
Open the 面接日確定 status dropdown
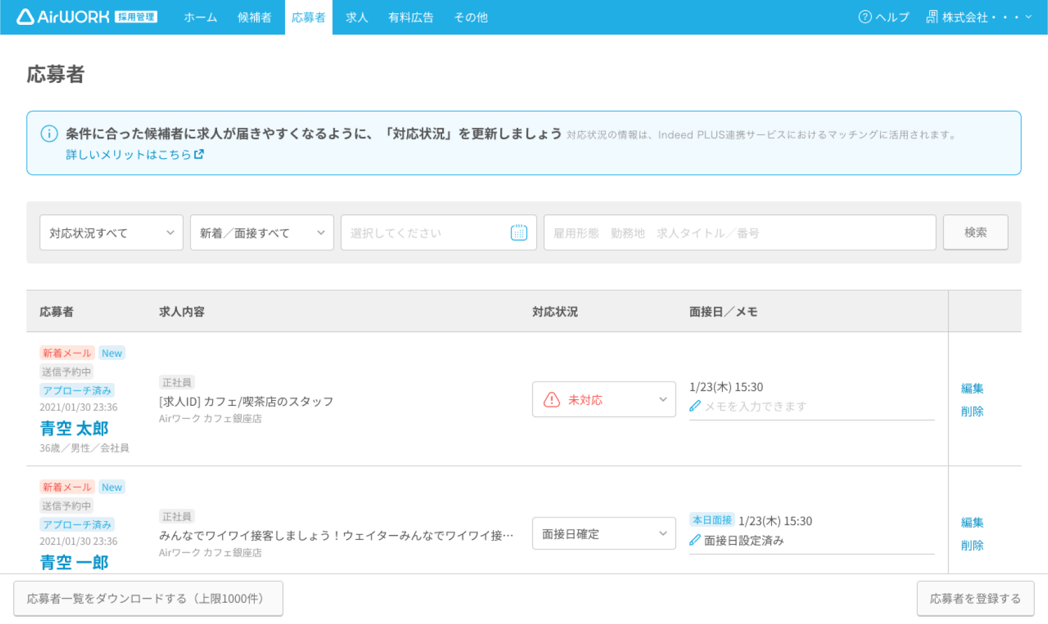point(603,533)
